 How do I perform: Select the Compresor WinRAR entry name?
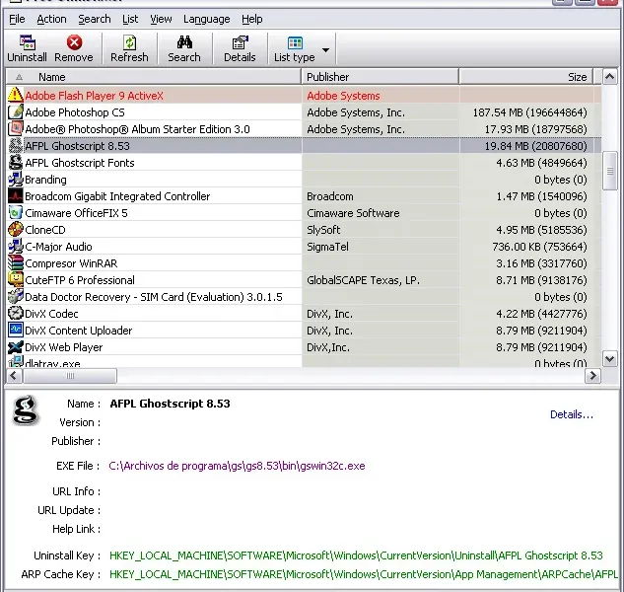coord(71,263)
